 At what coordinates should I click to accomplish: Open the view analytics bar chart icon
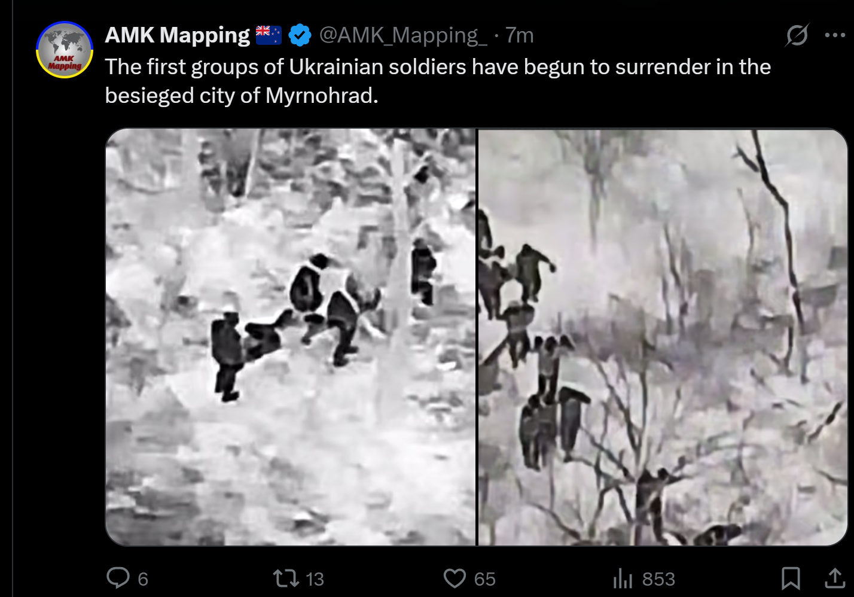click(623, 578)
